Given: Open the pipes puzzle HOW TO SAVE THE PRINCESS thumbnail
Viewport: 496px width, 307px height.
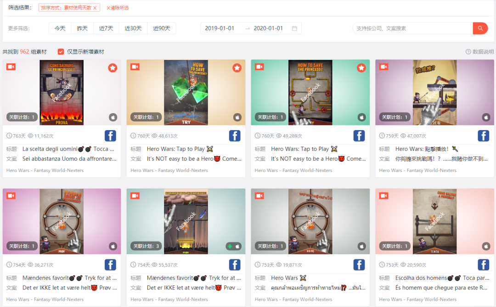Looking at the screenshot, I should point(310,93).
